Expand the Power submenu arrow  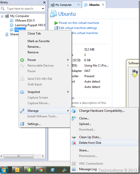(x=68, y=60)
